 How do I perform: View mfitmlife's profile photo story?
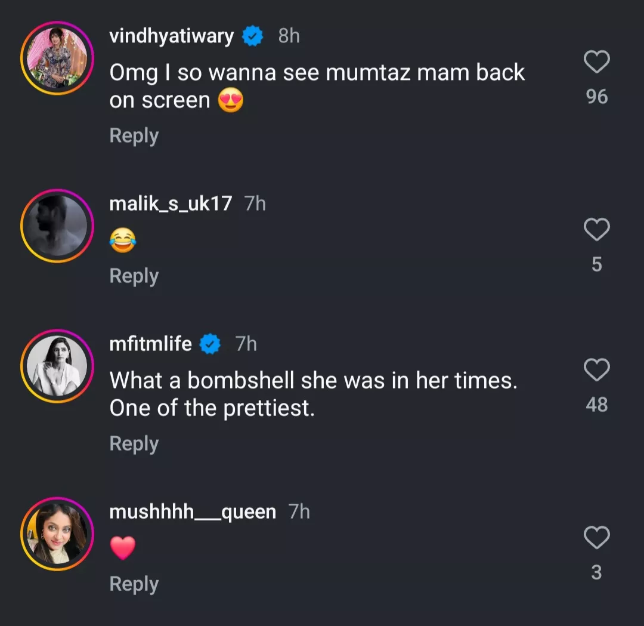(57, 366)
